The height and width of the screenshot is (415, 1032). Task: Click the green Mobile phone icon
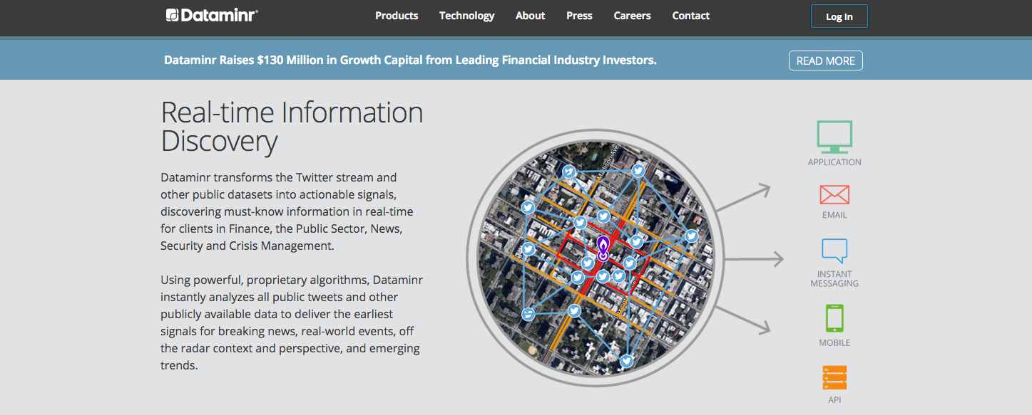[x=834, y=318]
